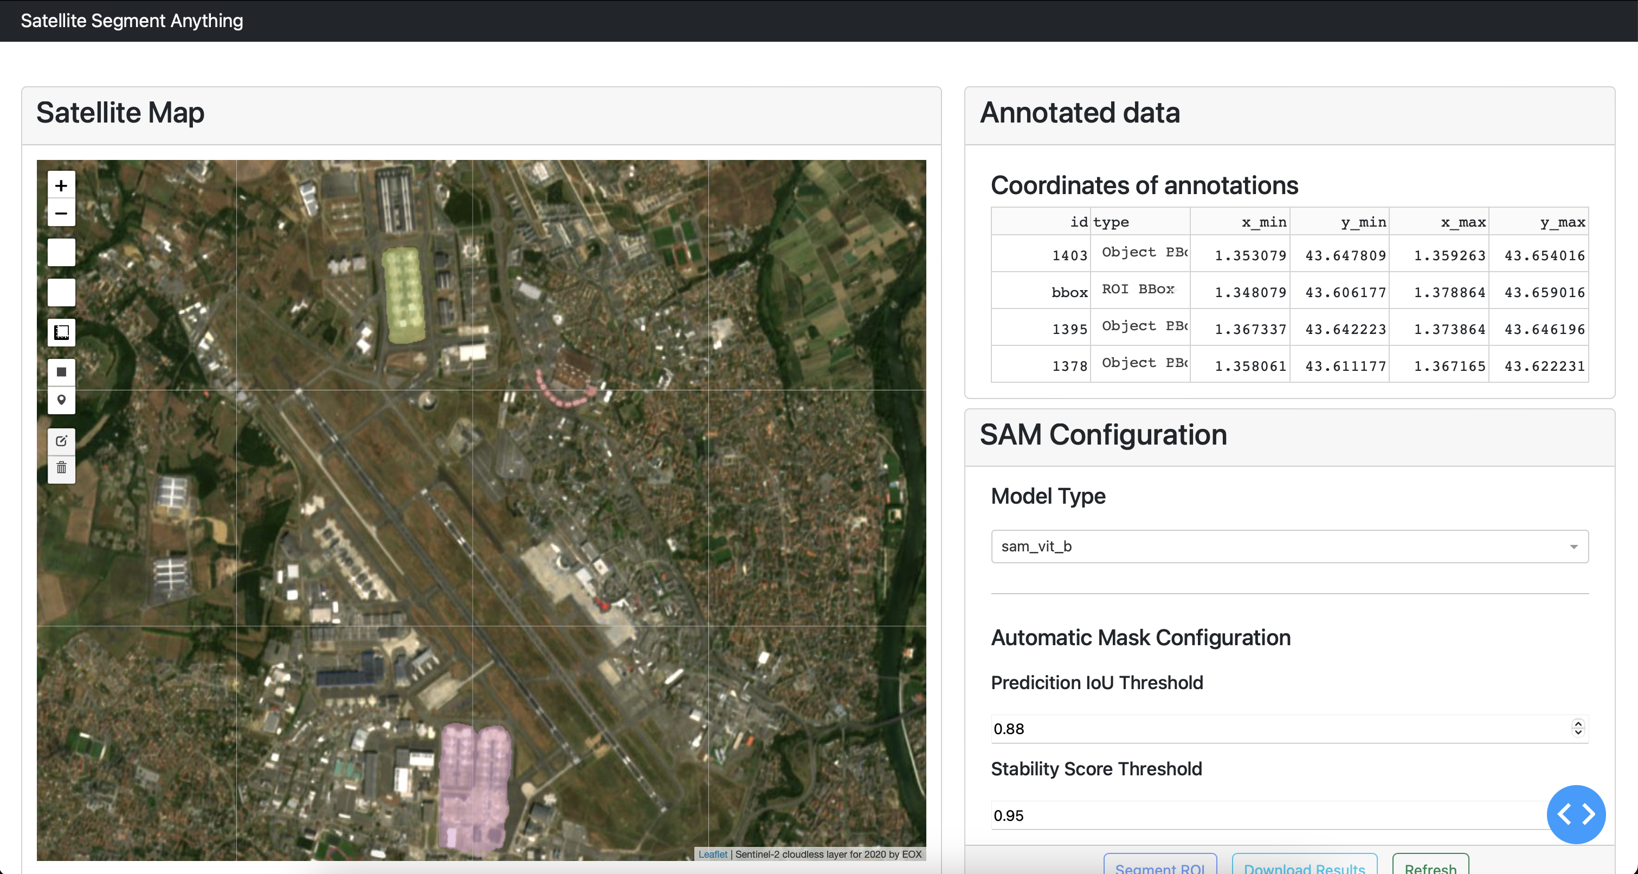Click the delete layers trash icon
This screenshot has height=874, width=1638.
point(61,468)
